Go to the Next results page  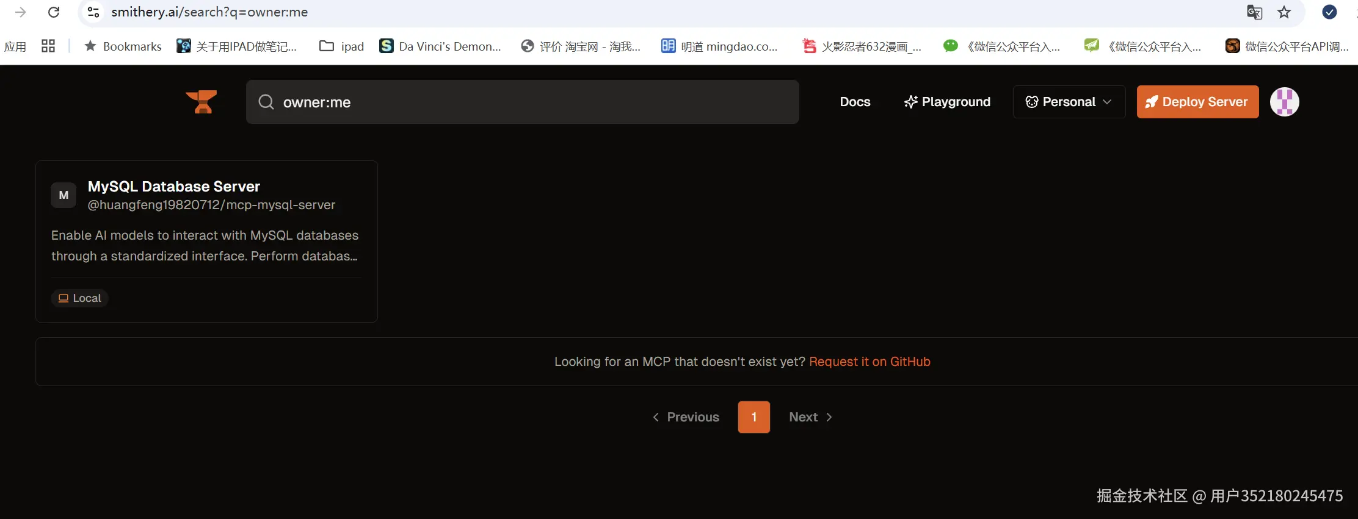[811, 417]
